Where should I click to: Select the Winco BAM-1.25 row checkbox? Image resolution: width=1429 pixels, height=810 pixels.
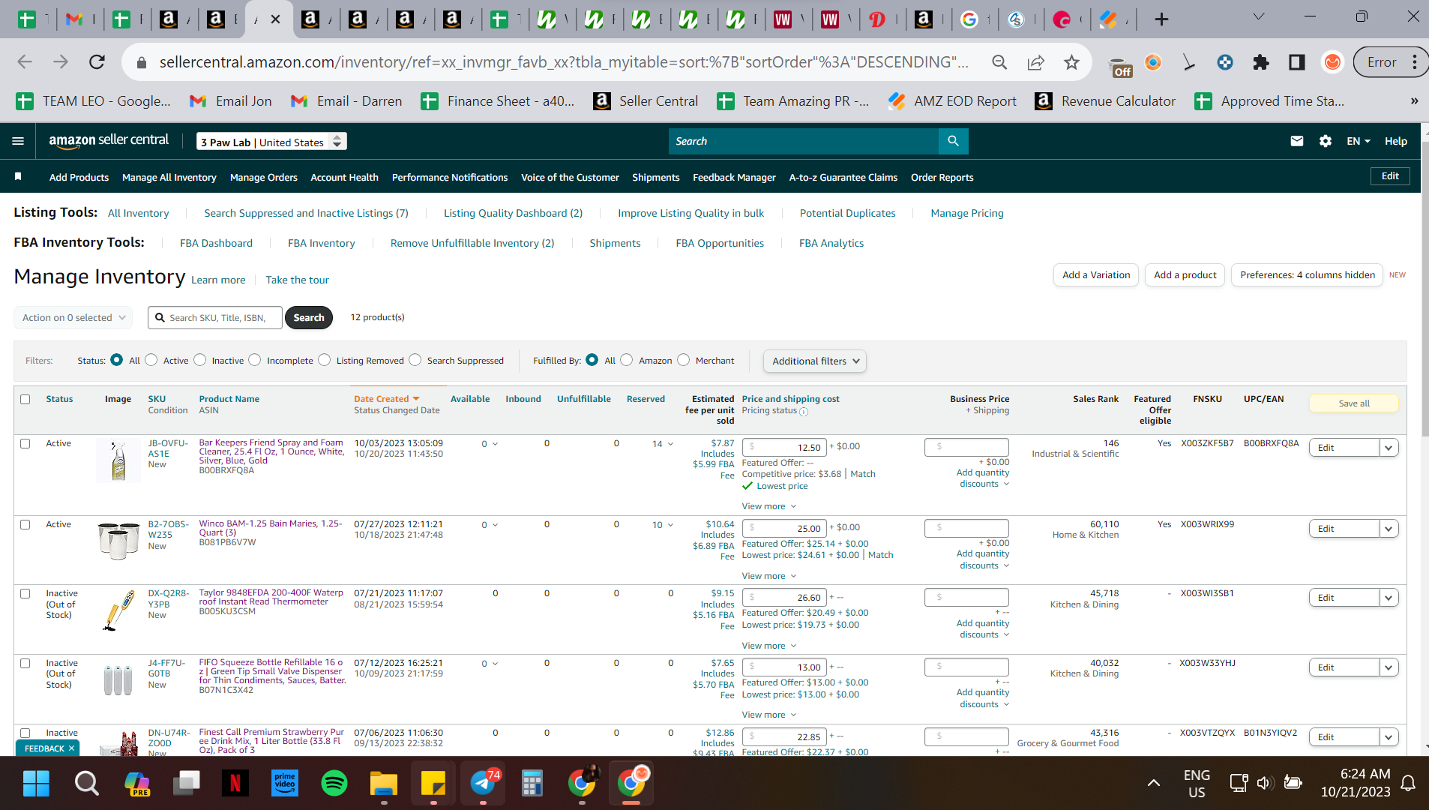25,524
